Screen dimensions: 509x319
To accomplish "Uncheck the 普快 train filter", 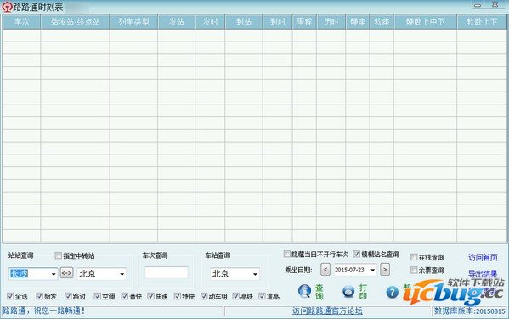I will (x=125, y=296).
